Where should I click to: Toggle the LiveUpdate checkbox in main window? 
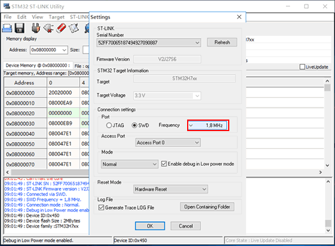tap(302, 67)
